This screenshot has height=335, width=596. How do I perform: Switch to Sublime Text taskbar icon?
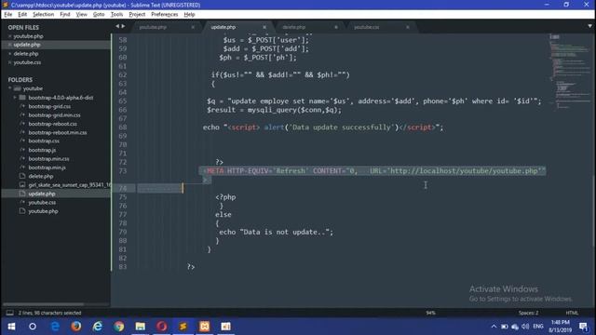[x=183, y=327]
